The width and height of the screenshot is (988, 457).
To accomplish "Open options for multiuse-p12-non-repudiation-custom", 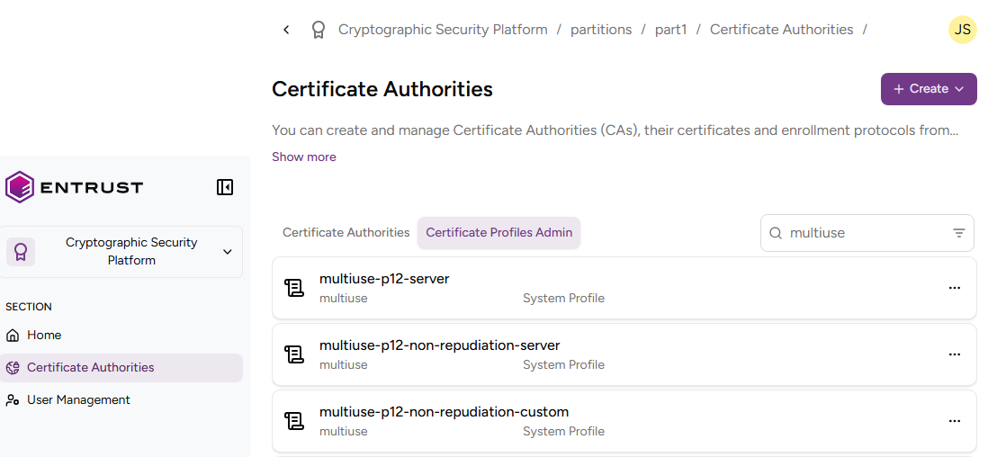I will [954, 421].
